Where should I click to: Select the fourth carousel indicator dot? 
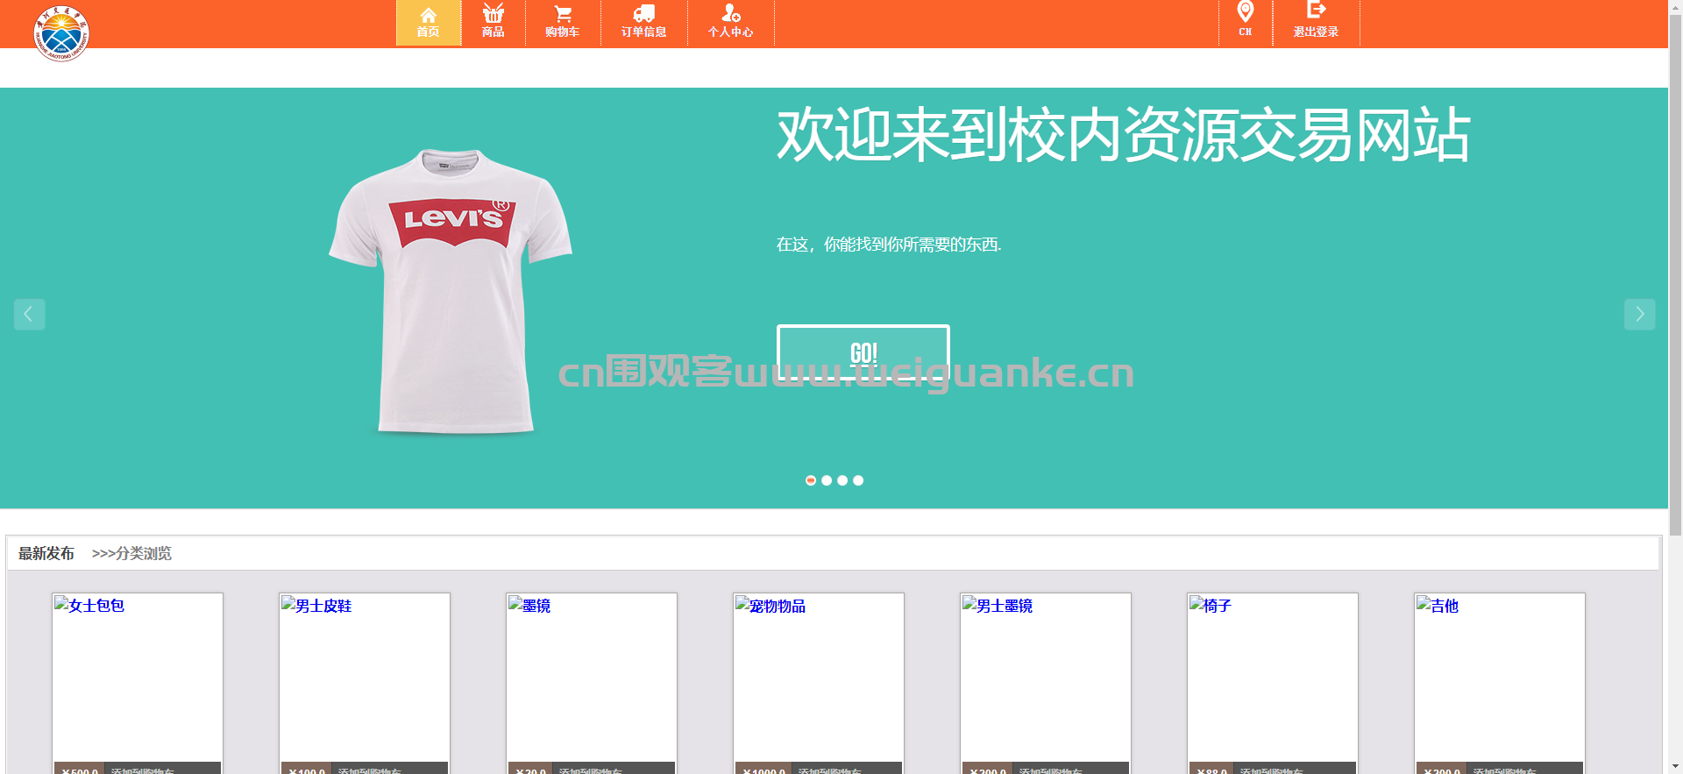(858, 480)
